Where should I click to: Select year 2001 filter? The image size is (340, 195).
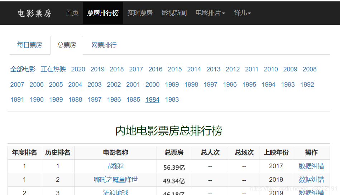tap(133, 85)
